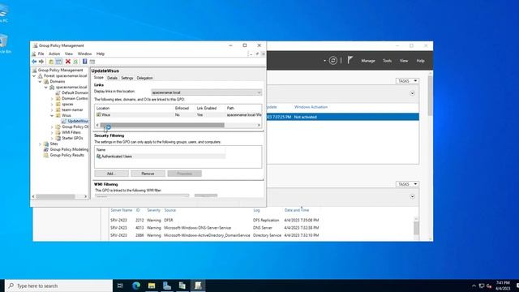Viewport: 519px width, 292px height.
Task: Open the Display links location dropdown
Action: coord(206,92)
